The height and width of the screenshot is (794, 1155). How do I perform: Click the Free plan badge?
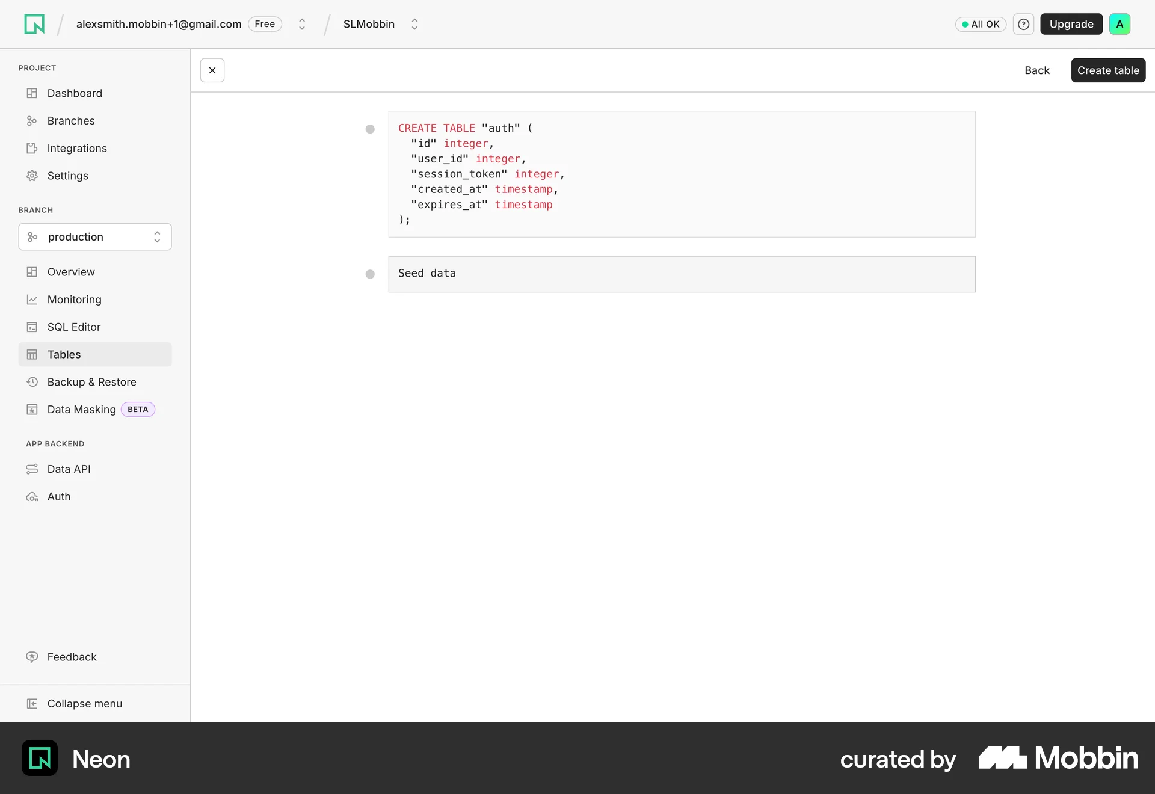tap(265, 24)
